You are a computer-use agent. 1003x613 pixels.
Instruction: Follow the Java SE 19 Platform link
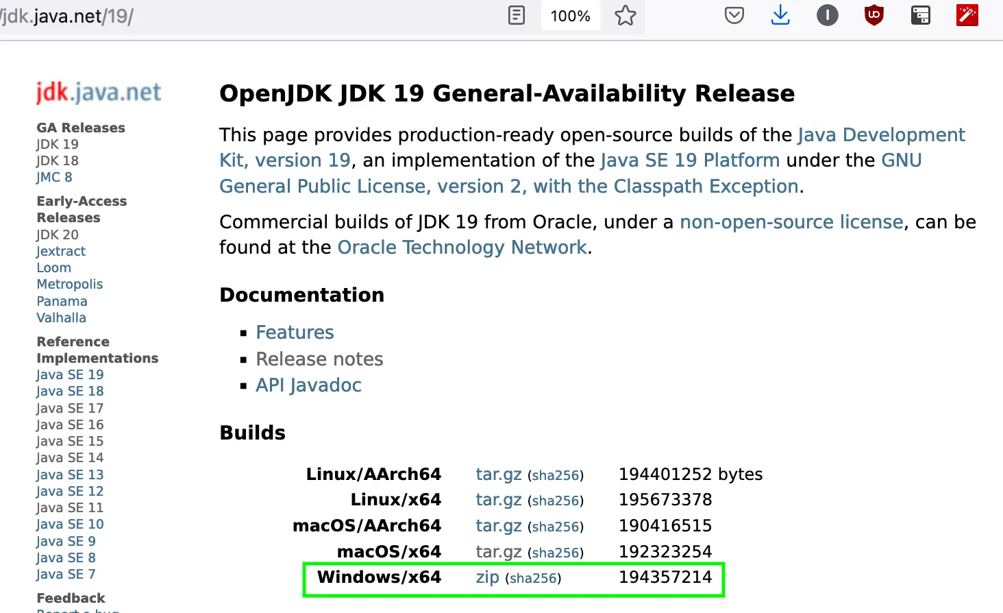coord(690,160)
